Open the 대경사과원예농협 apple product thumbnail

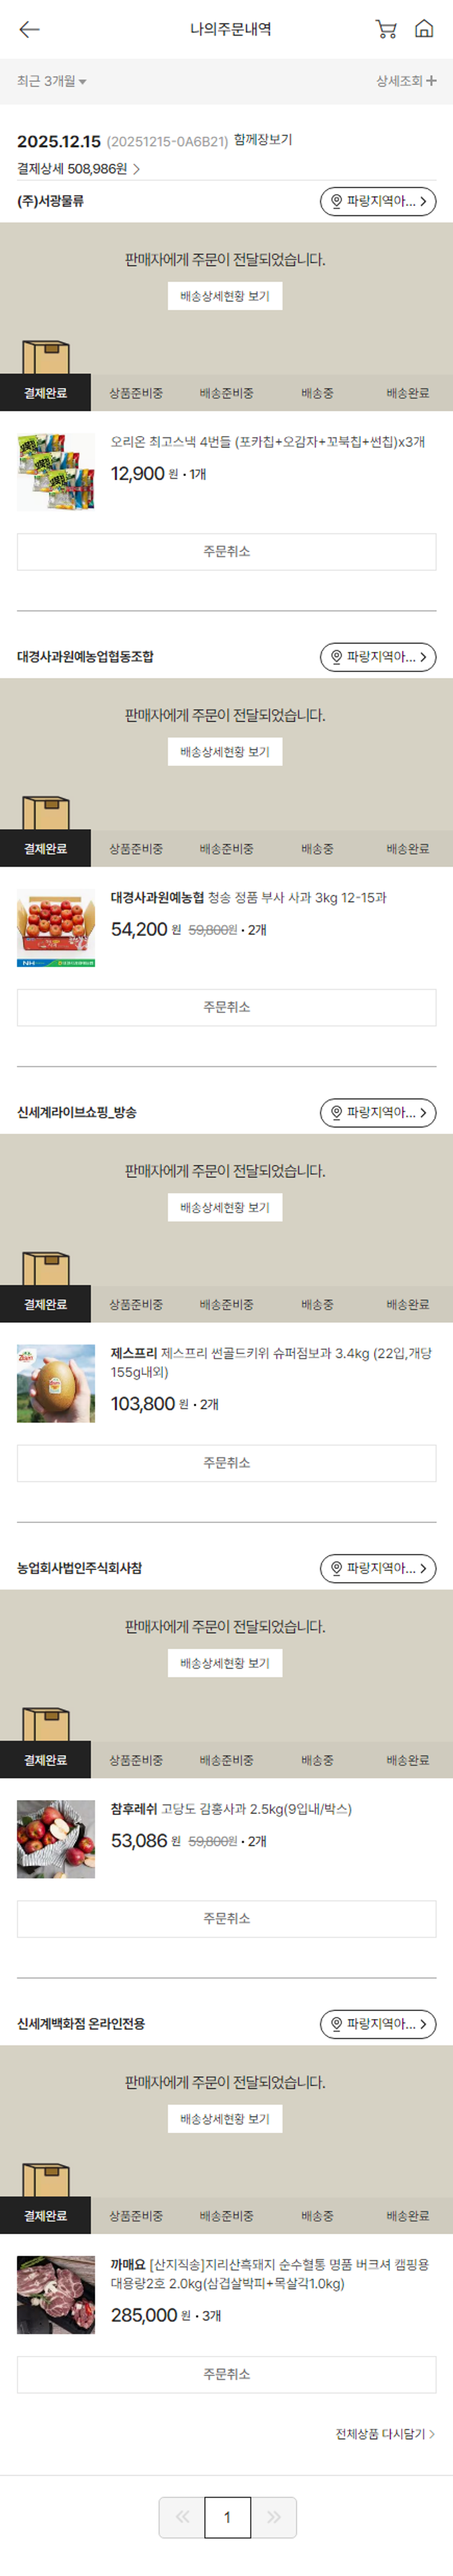(x=56, y=928)
